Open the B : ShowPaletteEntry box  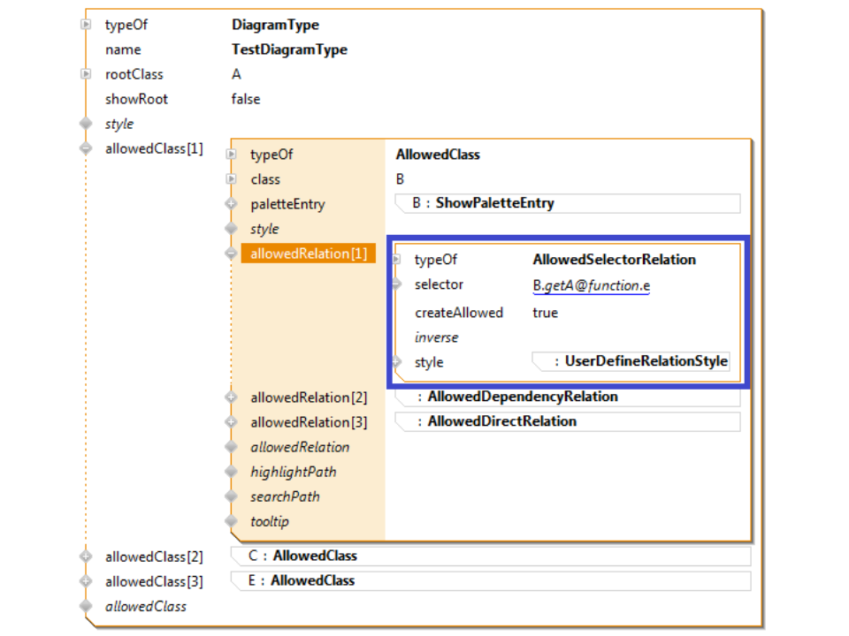click(566, 203)
